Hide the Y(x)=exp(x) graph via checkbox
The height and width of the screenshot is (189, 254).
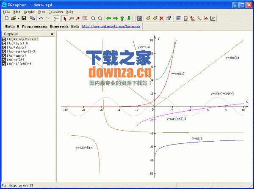[x=4, y=56]
